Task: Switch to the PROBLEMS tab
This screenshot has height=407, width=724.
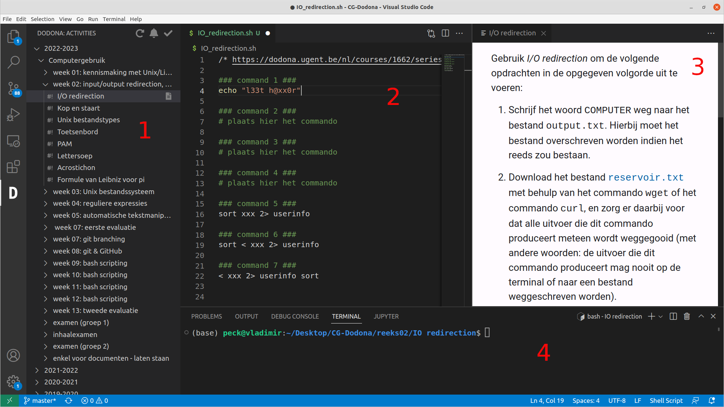Action: coord(206,316)
